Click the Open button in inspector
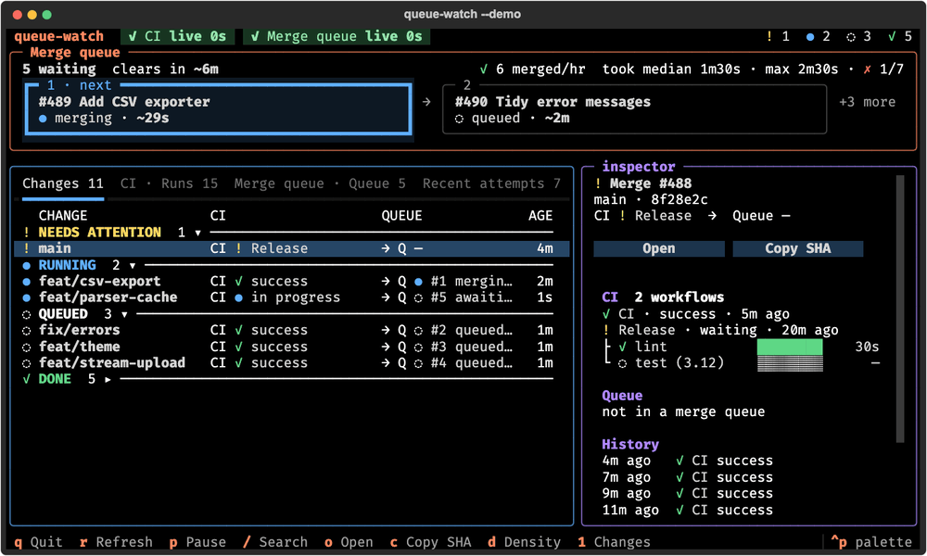Image resolution: width=927 pixels, height=556 pixels. point(658,248)
